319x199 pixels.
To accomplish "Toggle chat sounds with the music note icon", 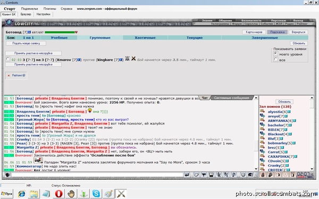I will 234,175.
